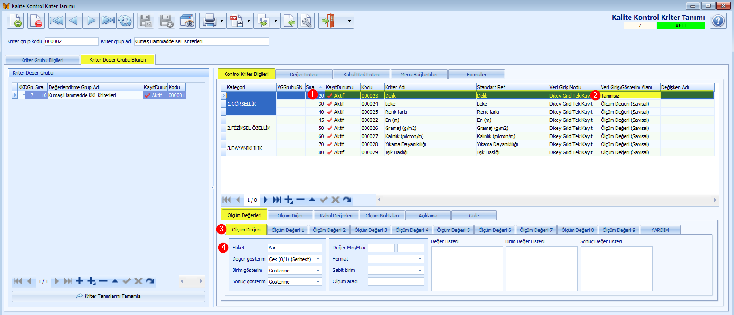734x315 pixels.
Task: Click the Kriter grup adı input field
Action: (201, 41)
